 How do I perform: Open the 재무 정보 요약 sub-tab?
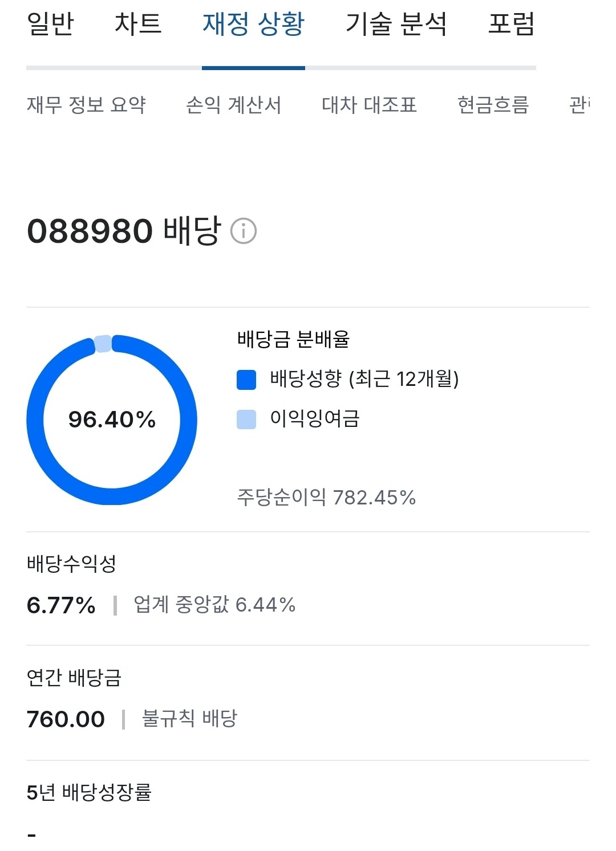(x=86, y=105)
